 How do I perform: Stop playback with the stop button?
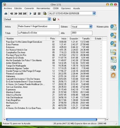35,13
